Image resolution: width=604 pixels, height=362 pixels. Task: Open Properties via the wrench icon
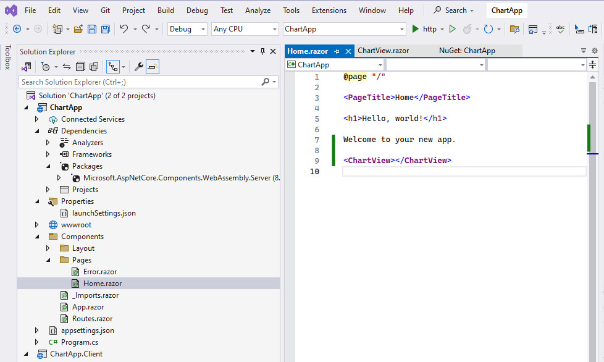(138, 67)
